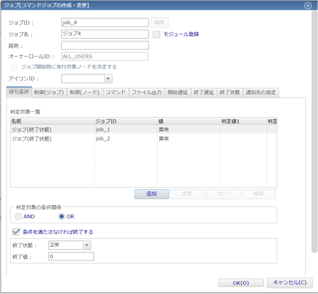This screenshot has height=294, width=318.
Task: Click the ジョブID input field with job_4
Action: point(105,22)
